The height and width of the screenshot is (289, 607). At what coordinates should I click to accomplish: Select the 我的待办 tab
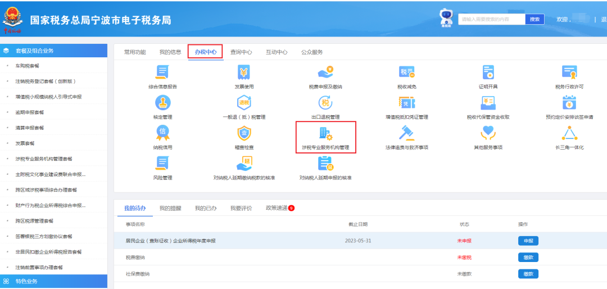[x=135, y=208]
